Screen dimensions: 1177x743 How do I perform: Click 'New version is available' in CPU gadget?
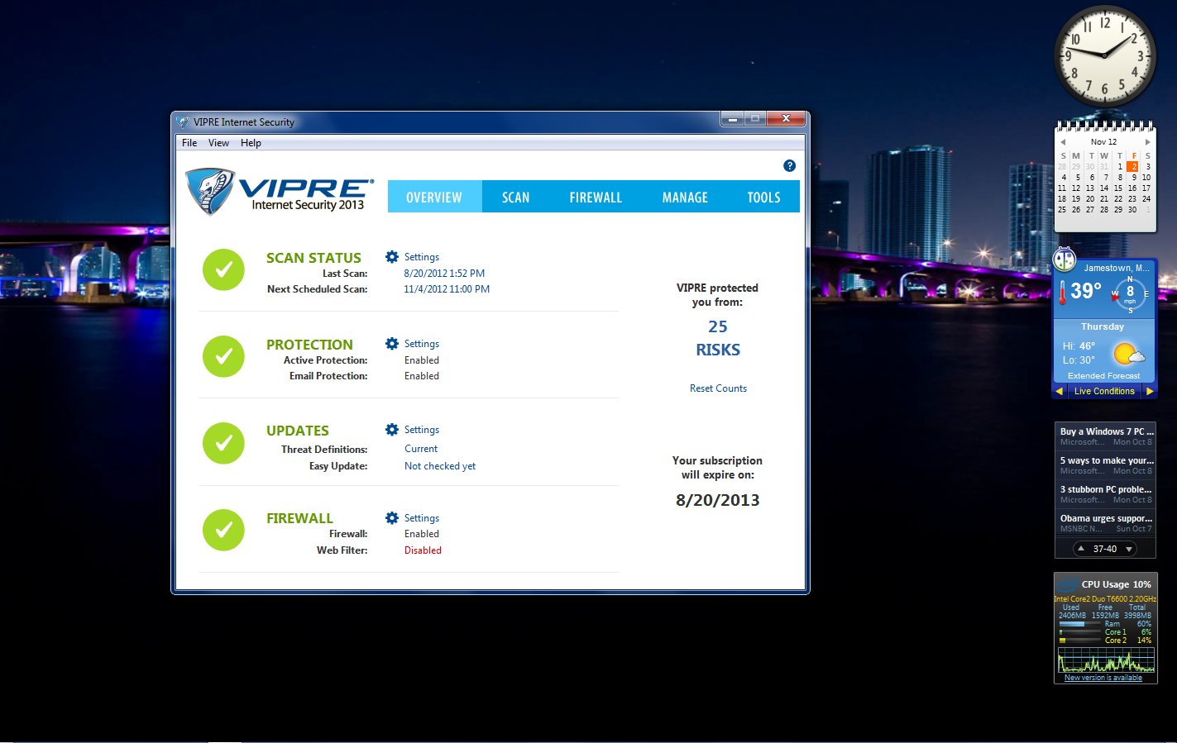pos(1103,678)
